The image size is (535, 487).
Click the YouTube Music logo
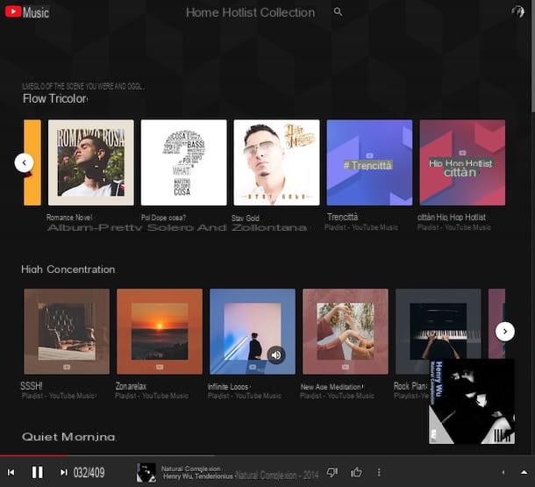(27, 12)
